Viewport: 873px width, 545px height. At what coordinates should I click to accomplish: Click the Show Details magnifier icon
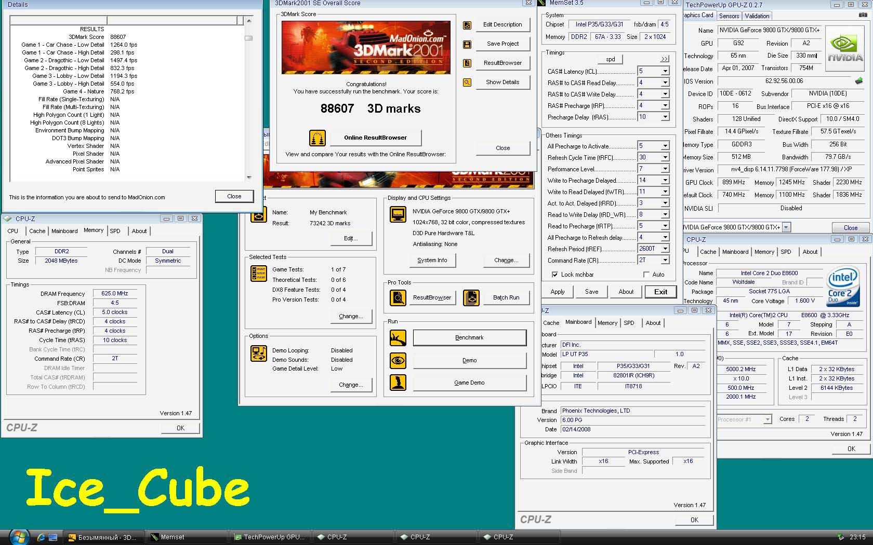[x=467, y=83]
